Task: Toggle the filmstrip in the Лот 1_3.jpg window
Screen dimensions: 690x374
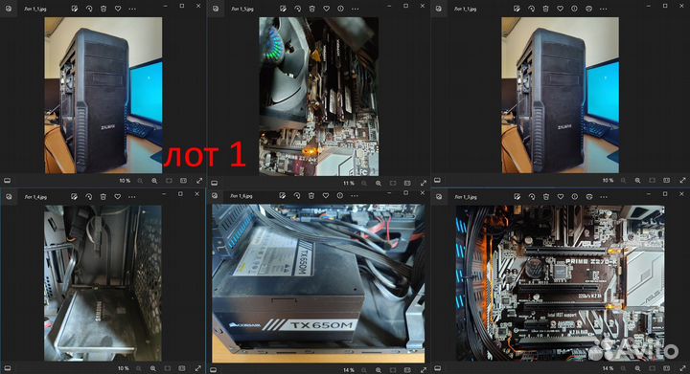Action: click(438, 368)
